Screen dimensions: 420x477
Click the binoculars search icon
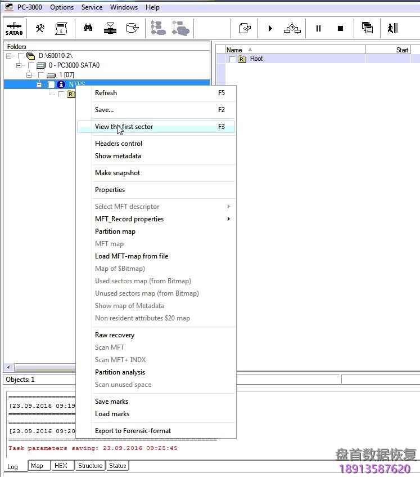[88, 28]
